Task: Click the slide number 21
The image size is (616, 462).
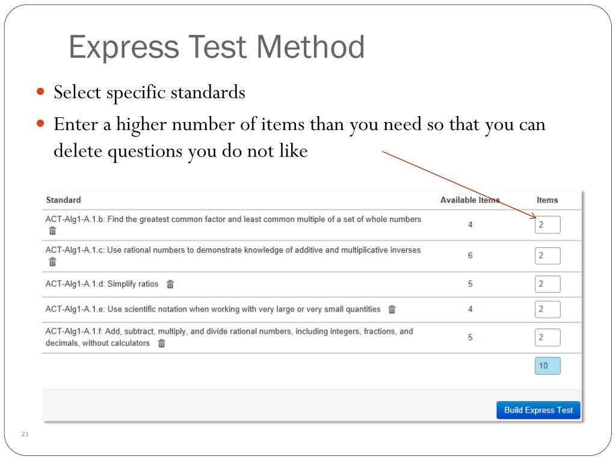Action: click(x=25, y=434)
